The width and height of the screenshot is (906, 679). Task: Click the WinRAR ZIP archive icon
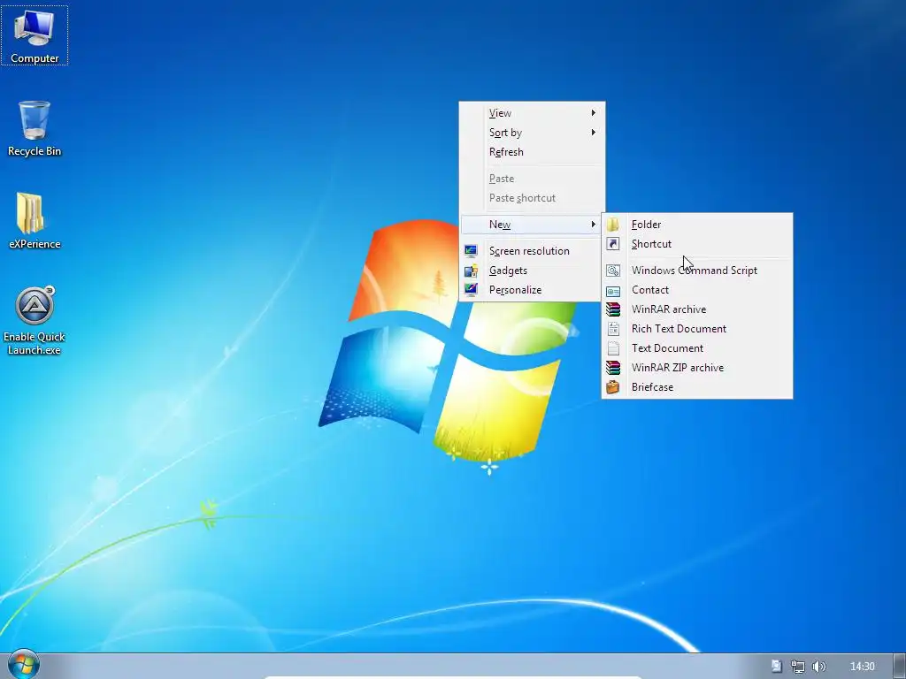[612, 368]
